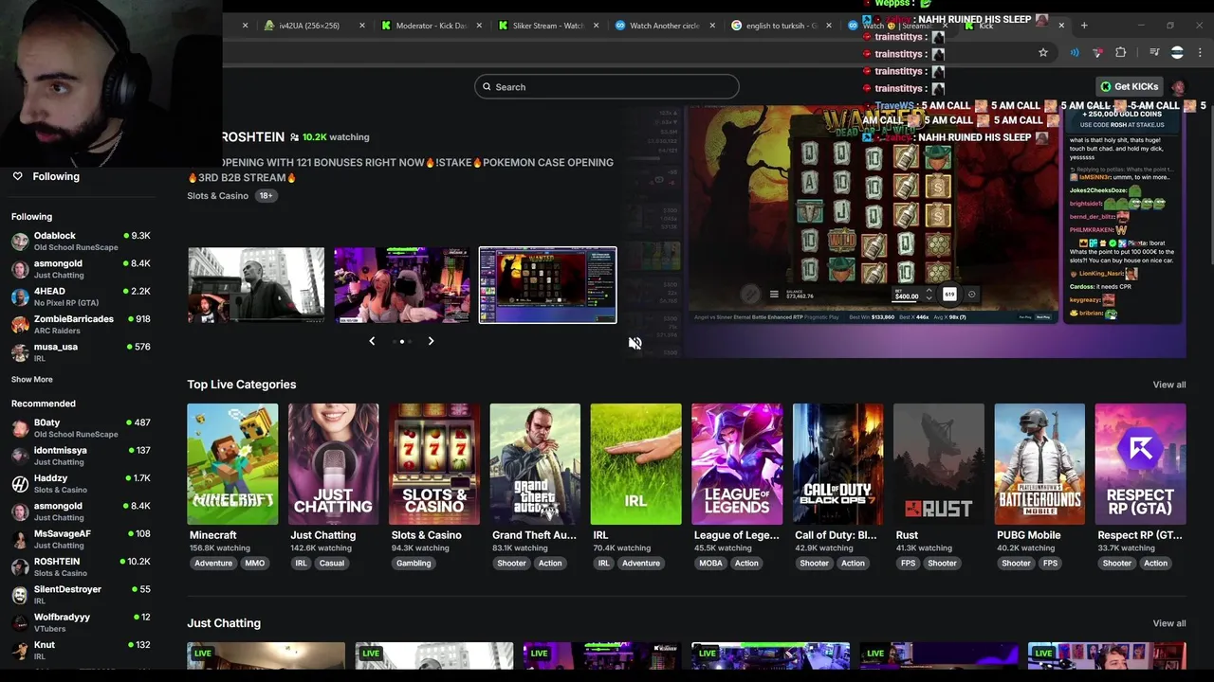This screenshot has height=682, width=1214.
Task: Open Odablock's avatar in Following list
Action: click(x=20, y=242)
